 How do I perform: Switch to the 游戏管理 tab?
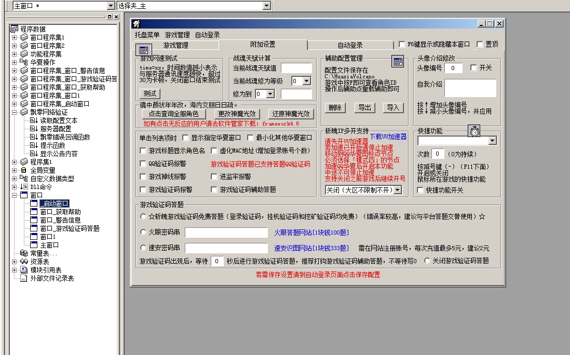176,45
